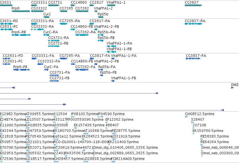Click the CG33331-RA transcript label
239x163 pixels.
pos(42,21)
